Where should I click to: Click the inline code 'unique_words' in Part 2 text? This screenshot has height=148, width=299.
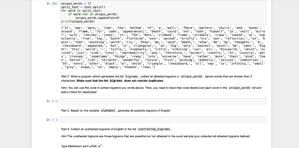pos(192,76)
